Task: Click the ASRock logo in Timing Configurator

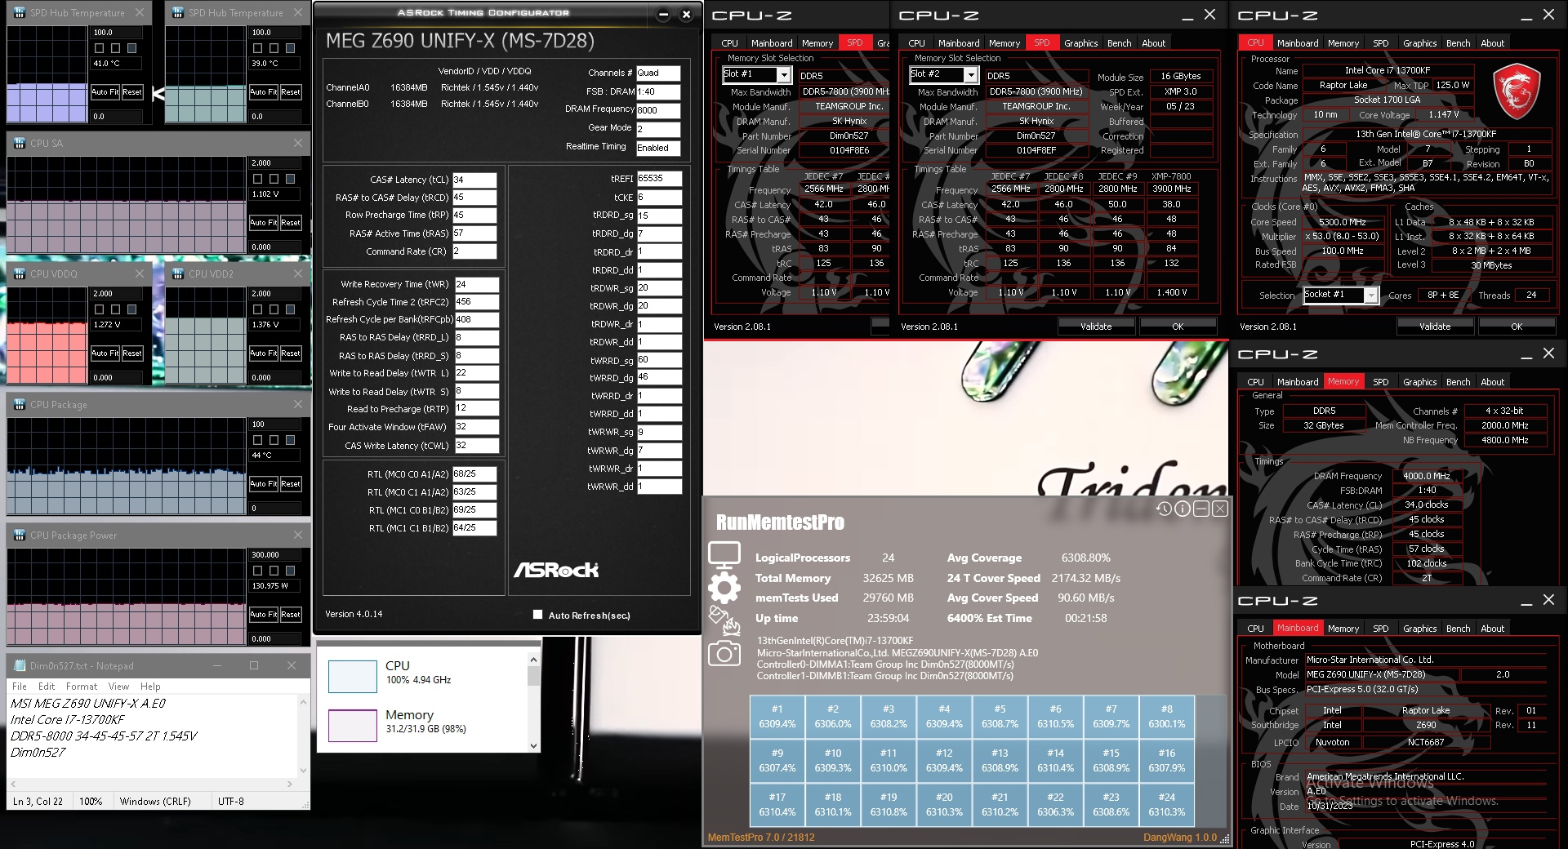Action: click(x=556, y=570)
